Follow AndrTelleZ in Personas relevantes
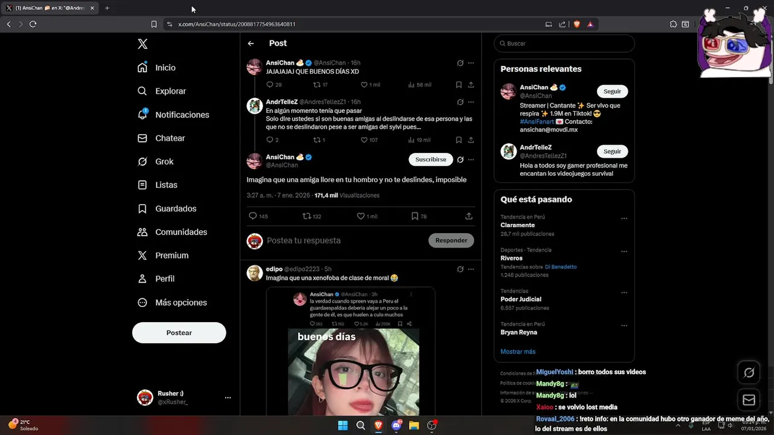This screenshot has width=774, height=435. click(x=612, y=151)
